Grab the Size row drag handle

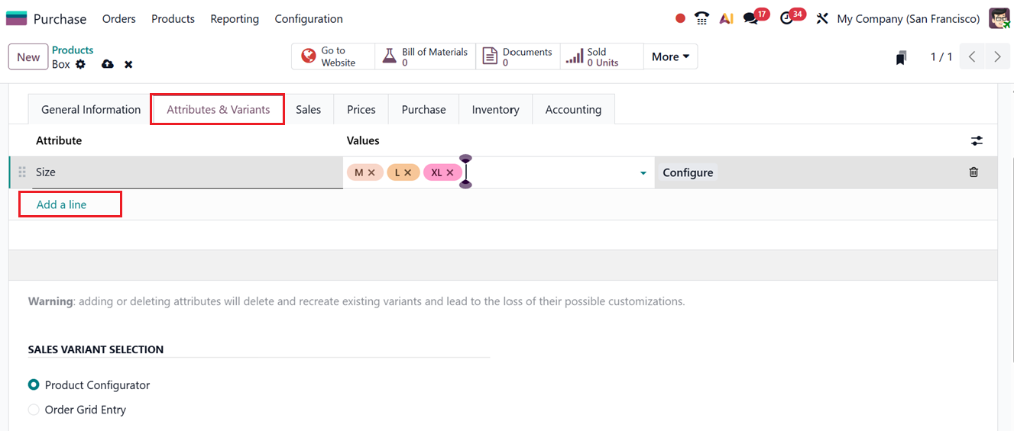(22, 172)
